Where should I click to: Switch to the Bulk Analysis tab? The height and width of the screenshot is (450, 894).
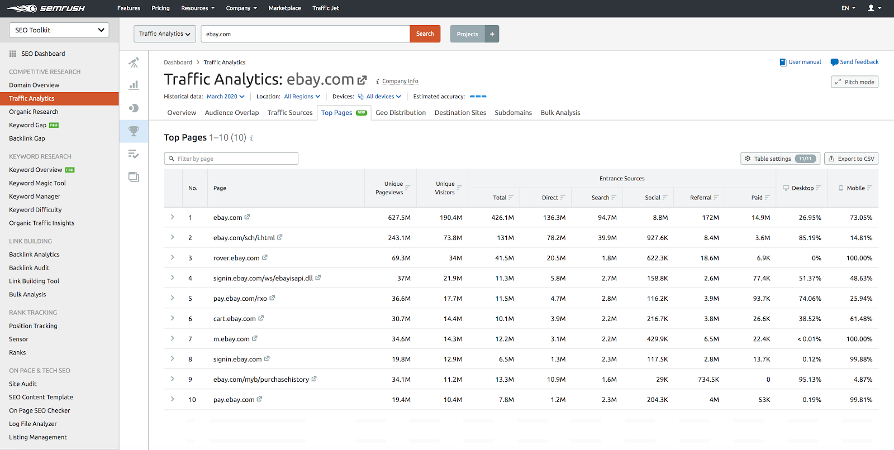(560, 113)
